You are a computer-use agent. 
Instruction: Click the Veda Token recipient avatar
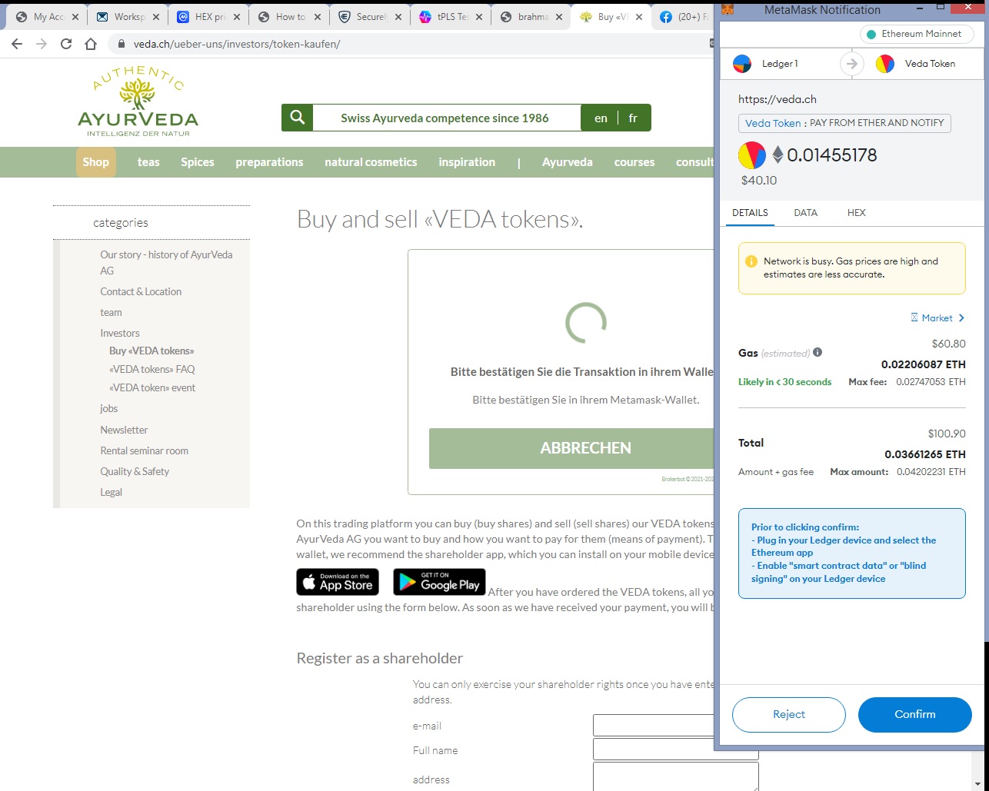click(884, 64)
